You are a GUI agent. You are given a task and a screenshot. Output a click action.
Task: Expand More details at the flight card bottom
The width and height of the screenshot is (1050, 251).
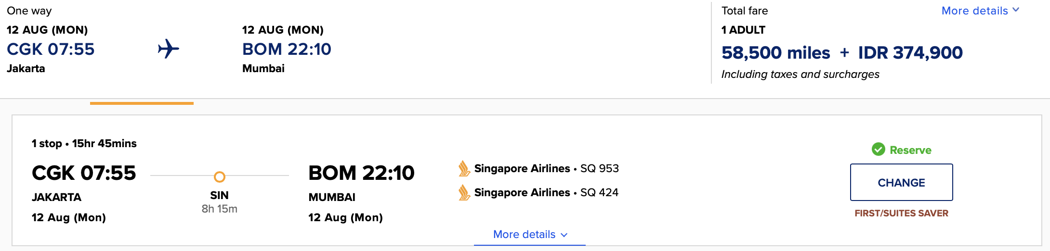(524, 234)
